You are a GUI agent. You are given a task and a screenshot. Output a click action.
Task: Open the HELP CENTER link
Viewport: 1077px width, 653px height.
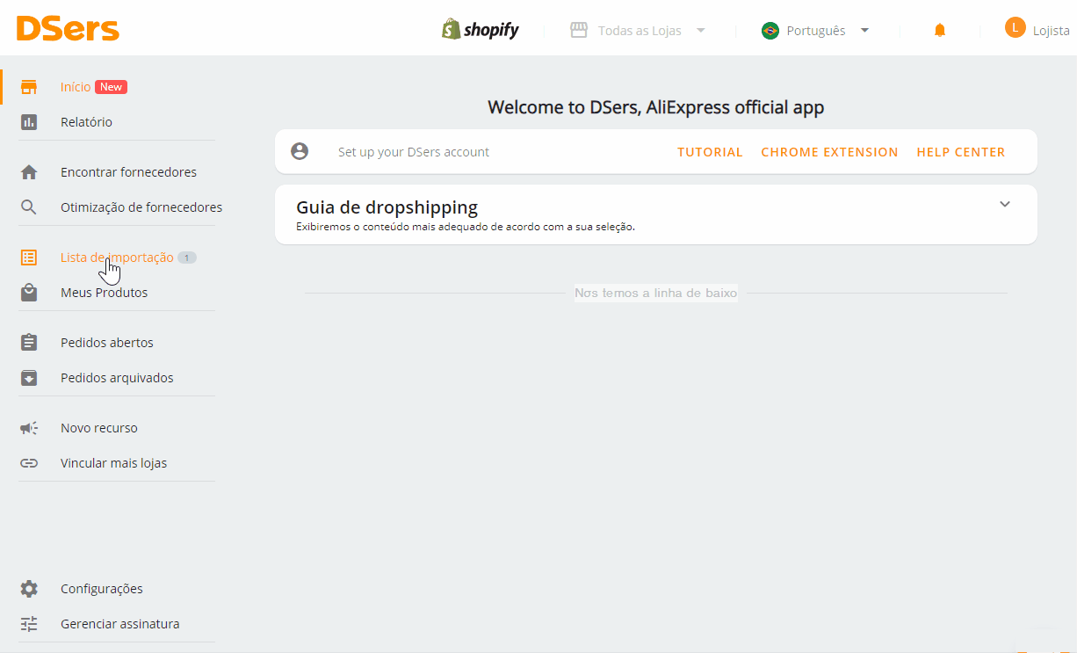point(961,152)
